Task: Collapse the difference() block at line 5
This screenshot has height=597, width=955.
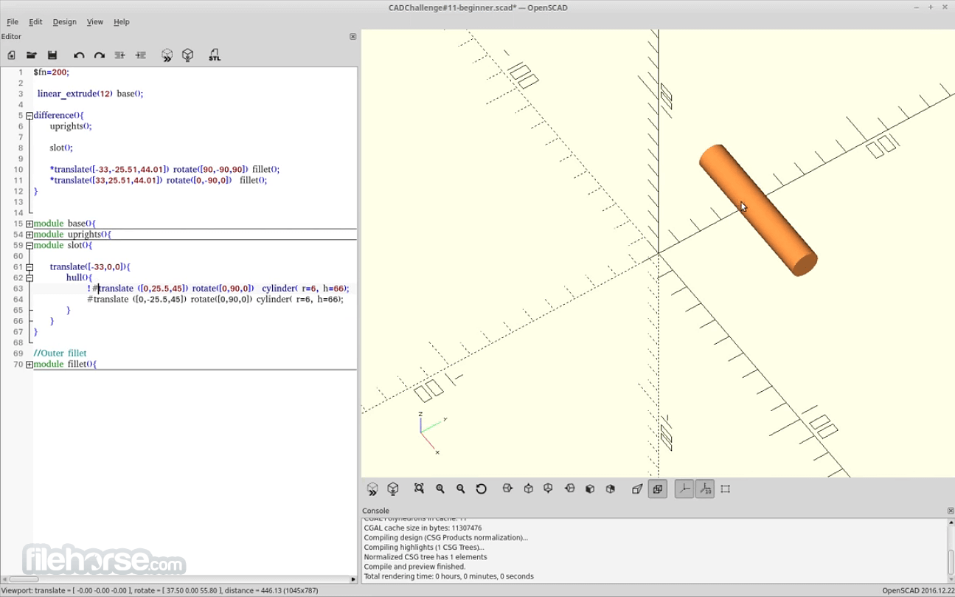Action: pos(29,116)
